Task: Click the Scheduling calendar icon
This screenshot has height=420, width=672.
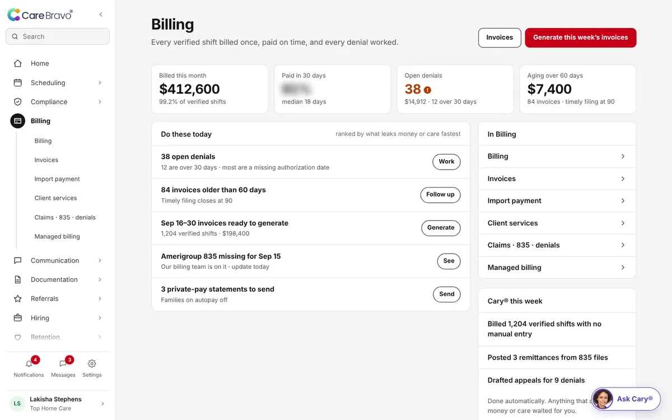Action: (x=18, y=82)
